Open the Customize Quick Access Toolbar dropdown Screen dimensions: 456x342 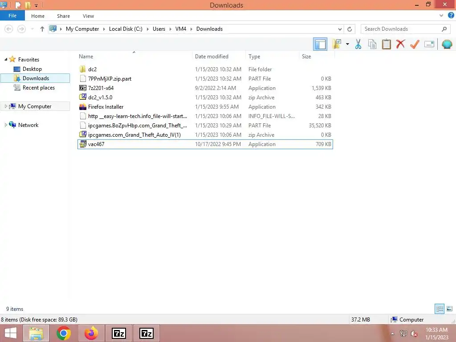coord(37,5)
